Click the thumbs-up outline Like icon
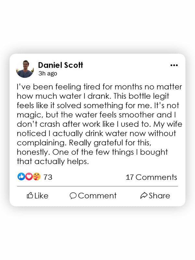 (x=30, y=195)
